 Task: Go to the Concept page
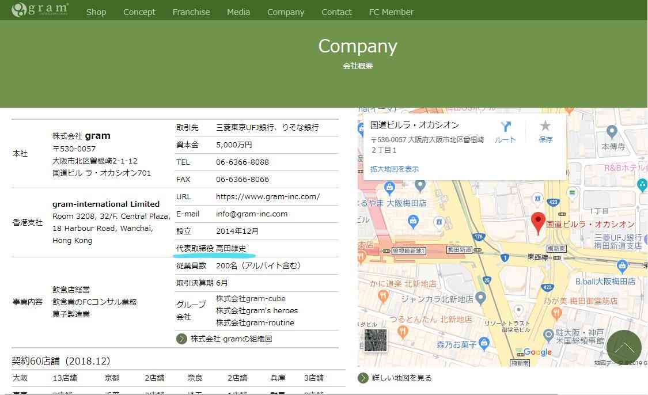[x=139, y=12]
